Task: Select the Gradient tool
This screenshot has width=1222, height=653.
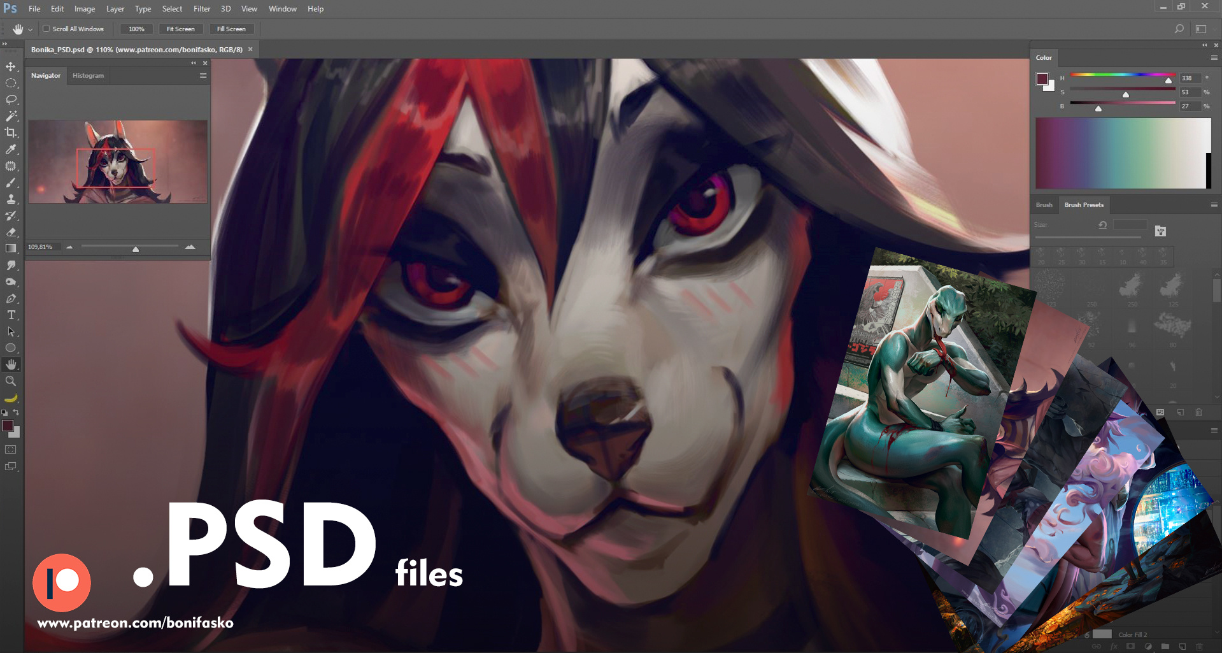Action: [11, 248]
